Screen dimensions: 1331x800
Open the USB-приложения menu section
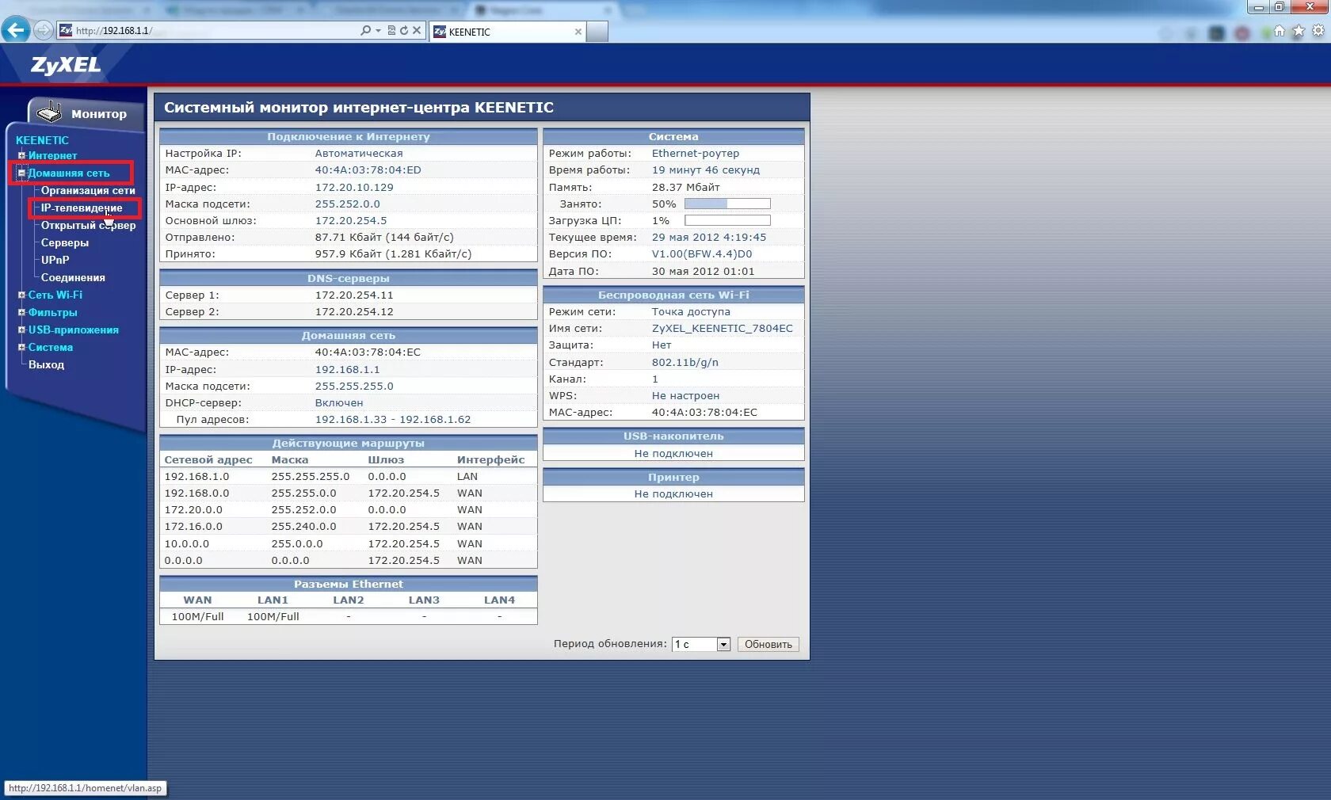[74, 330]
